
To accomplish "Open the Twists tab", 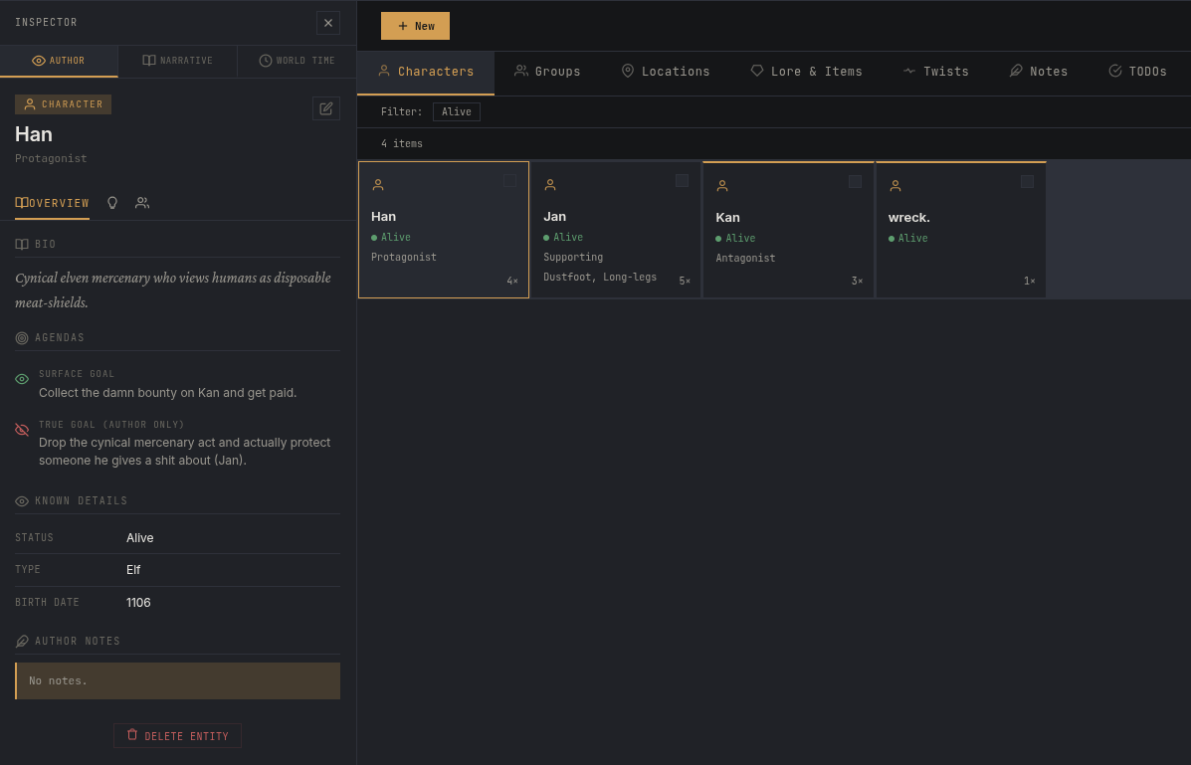I will (x=935, y=72).
